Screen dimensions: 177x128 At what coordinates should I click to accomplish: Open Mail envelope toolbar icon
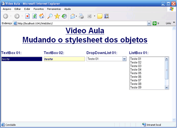coord(73,16)
